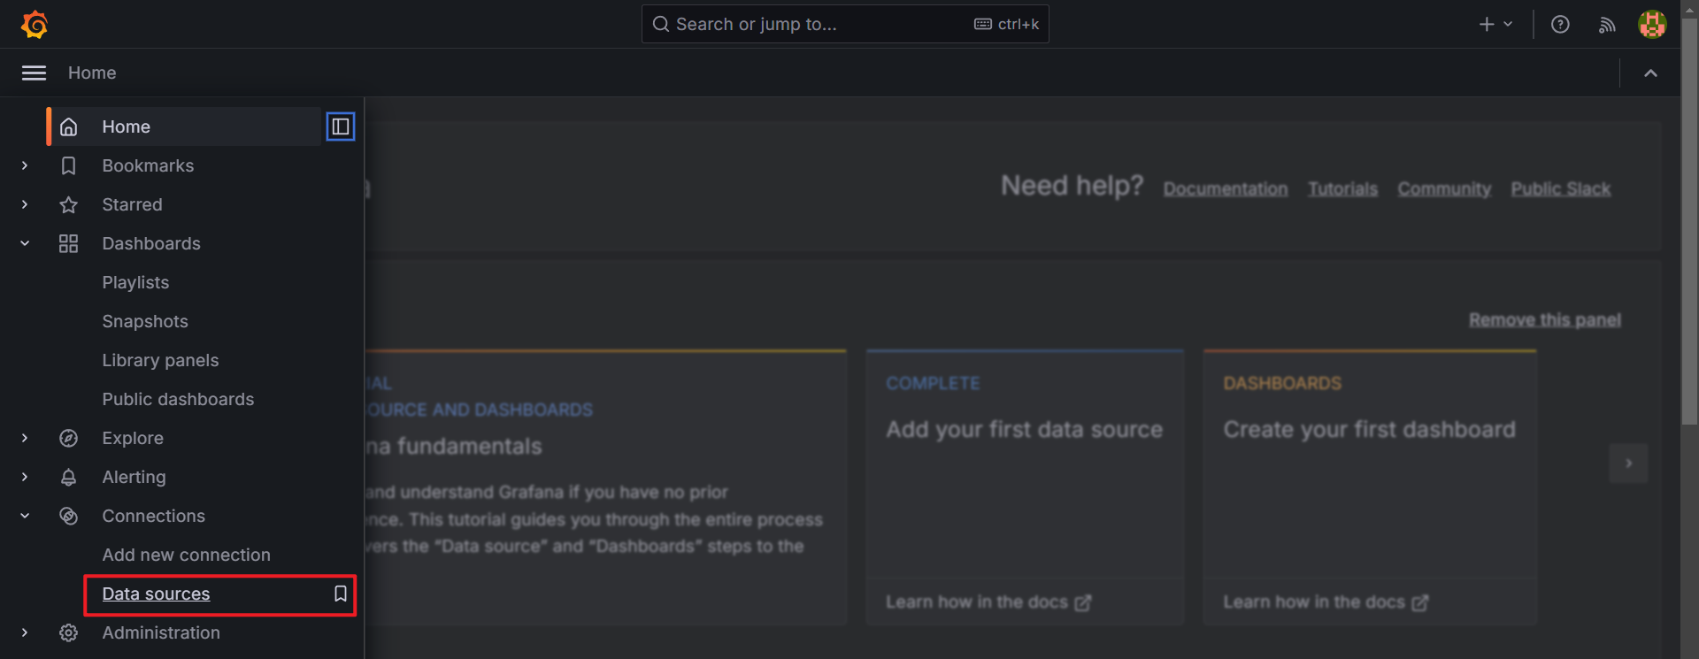Open Alerting in the navigation menu
This screenshot has height=659, width=1699.
134,477
